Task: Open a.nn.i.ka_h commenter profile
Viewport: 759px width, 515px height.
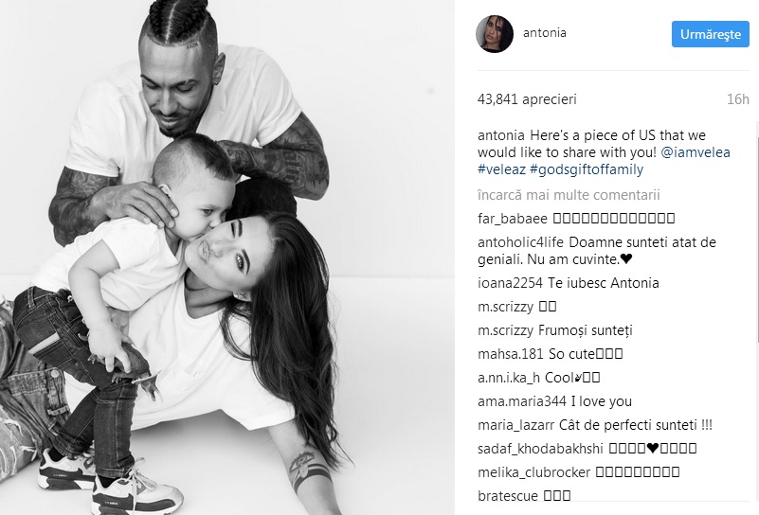Action: 509,378
